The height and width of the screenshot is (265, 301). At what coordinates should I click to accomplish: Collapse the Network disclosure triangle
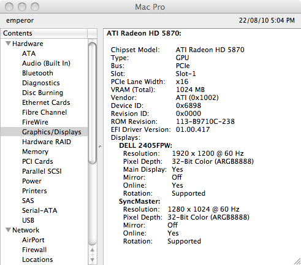tap(8, 230)
